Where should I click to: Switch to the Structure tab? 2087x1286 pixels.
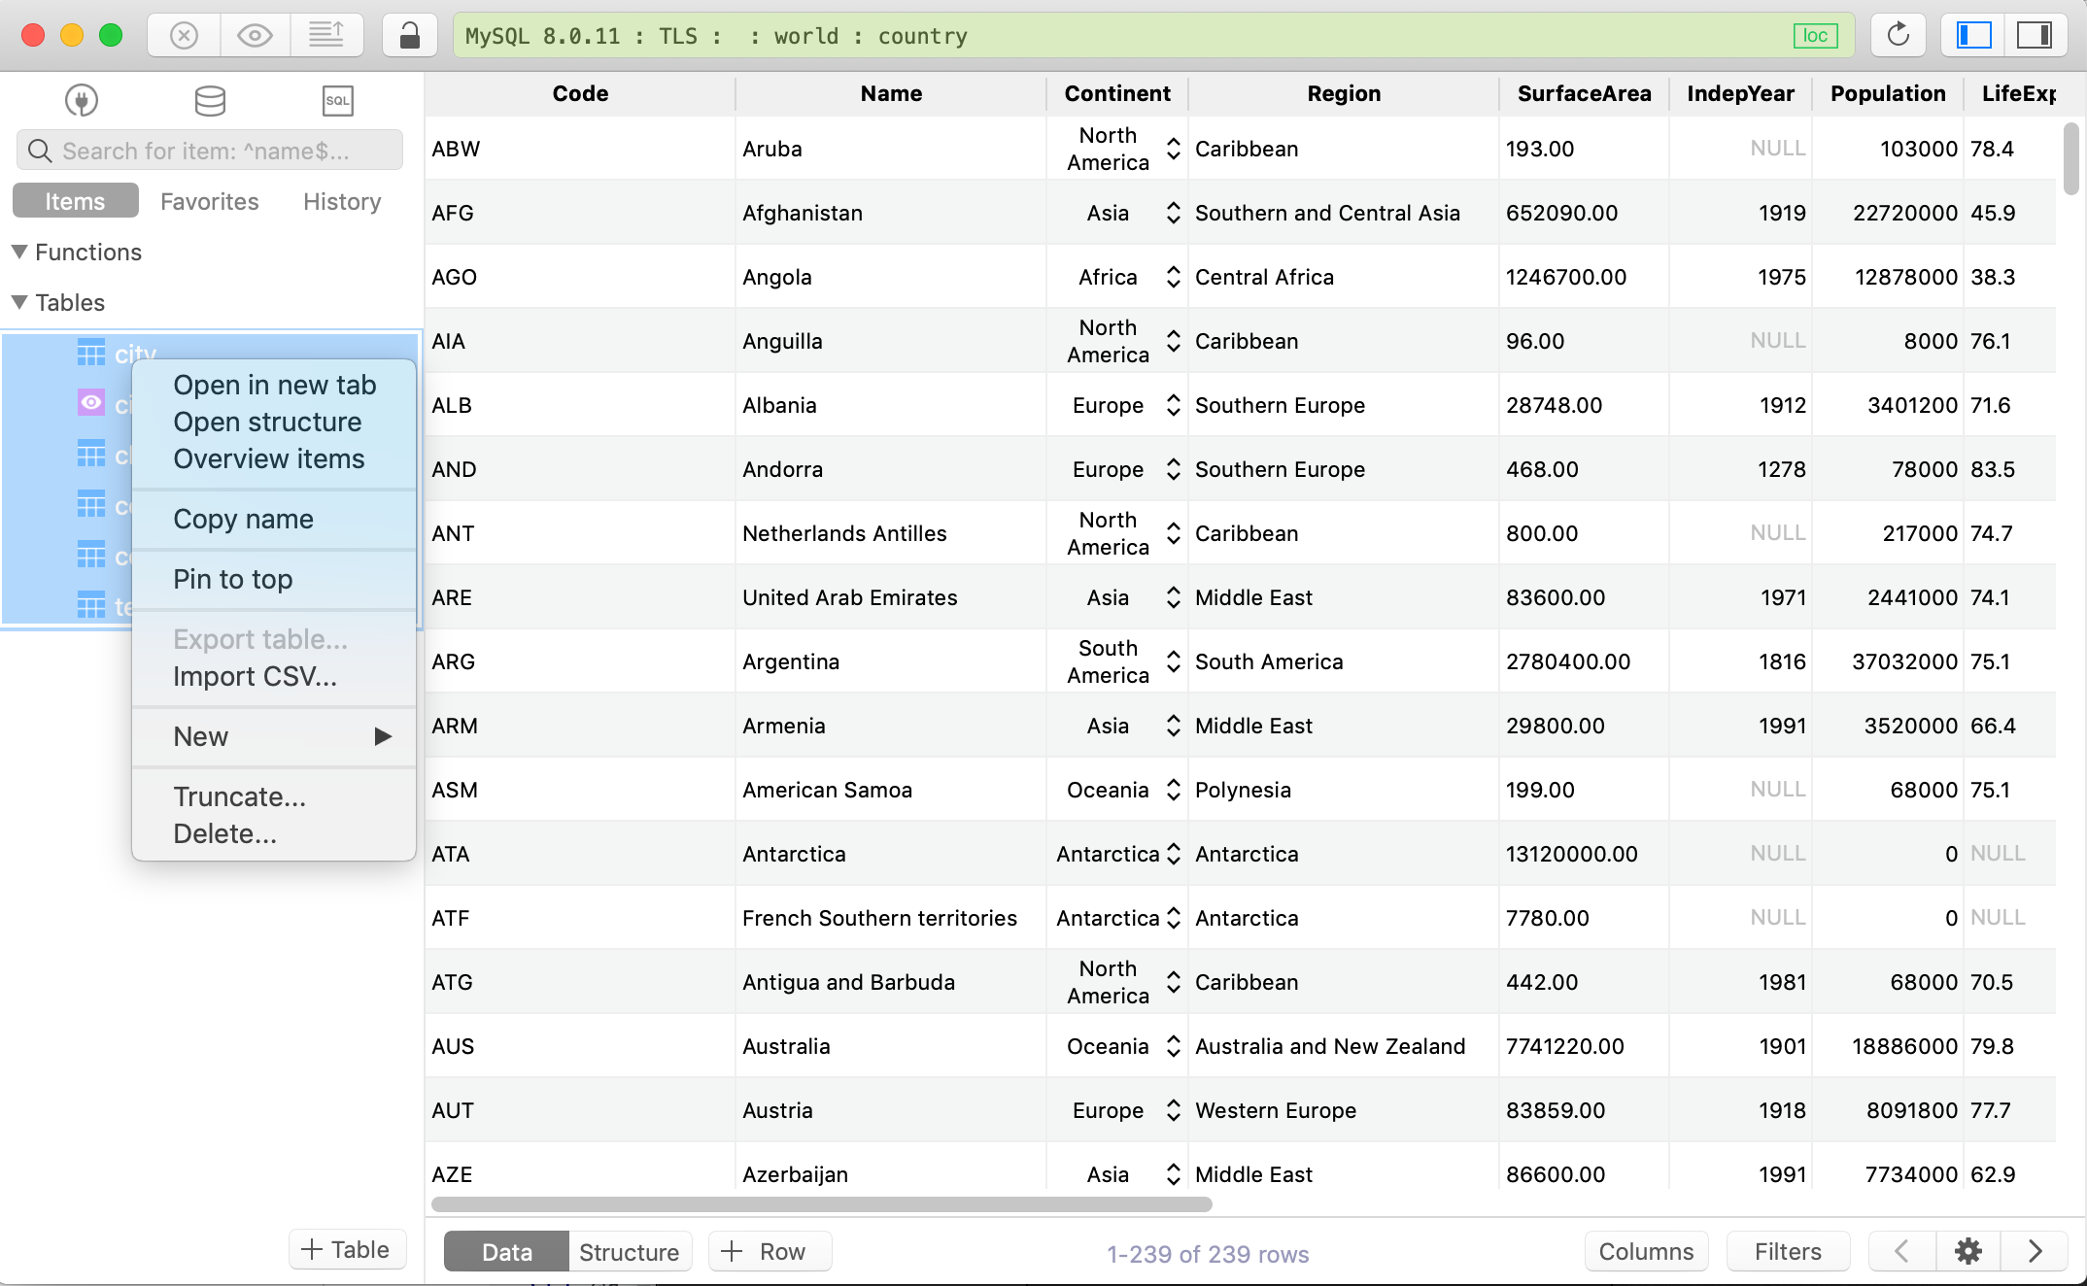click(629, 1251)
